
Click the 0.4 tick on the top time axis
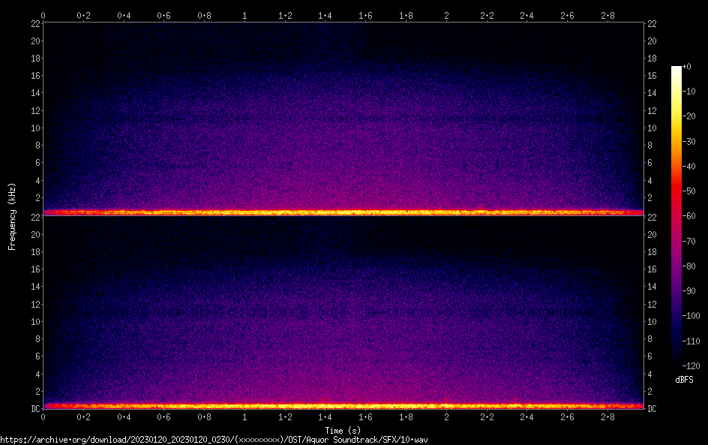(124, 15)
